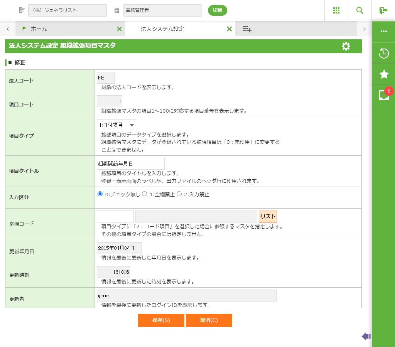Open the apps grid menu icon

point(336,10)
